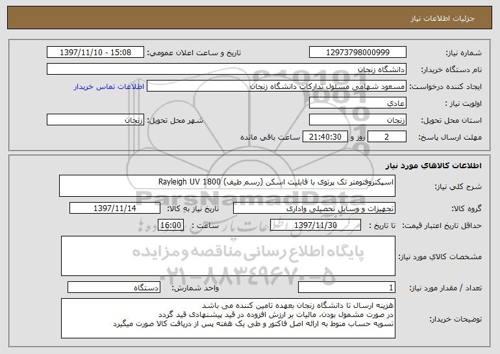Open the اطلاعات تماس خریدار link
This screenshot has height=354, width=500.
108,86
